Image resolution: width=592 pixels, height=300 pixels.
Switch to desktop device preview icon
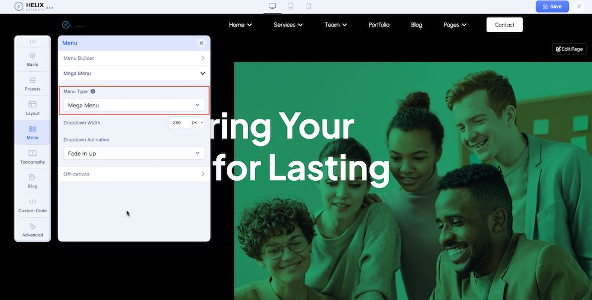272,7
